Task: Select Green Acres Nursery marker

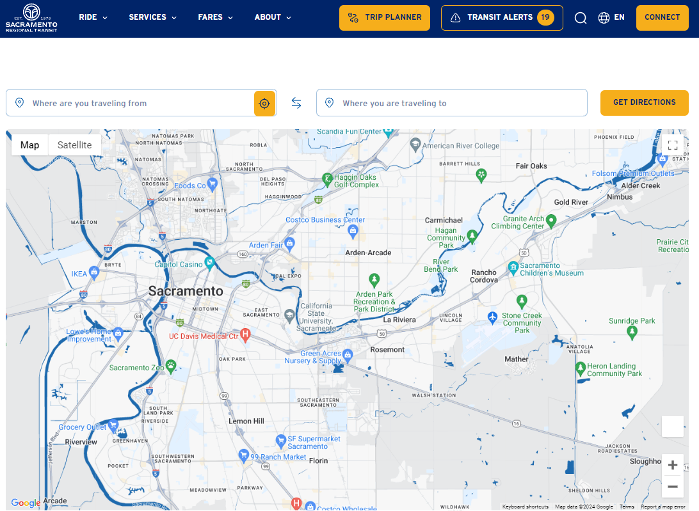Action: click(x=348, y=355)
